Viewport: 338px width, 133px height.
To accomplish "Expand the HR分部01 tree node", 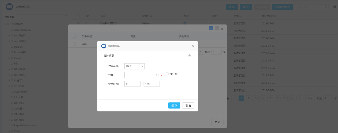I will click(9, 69).
